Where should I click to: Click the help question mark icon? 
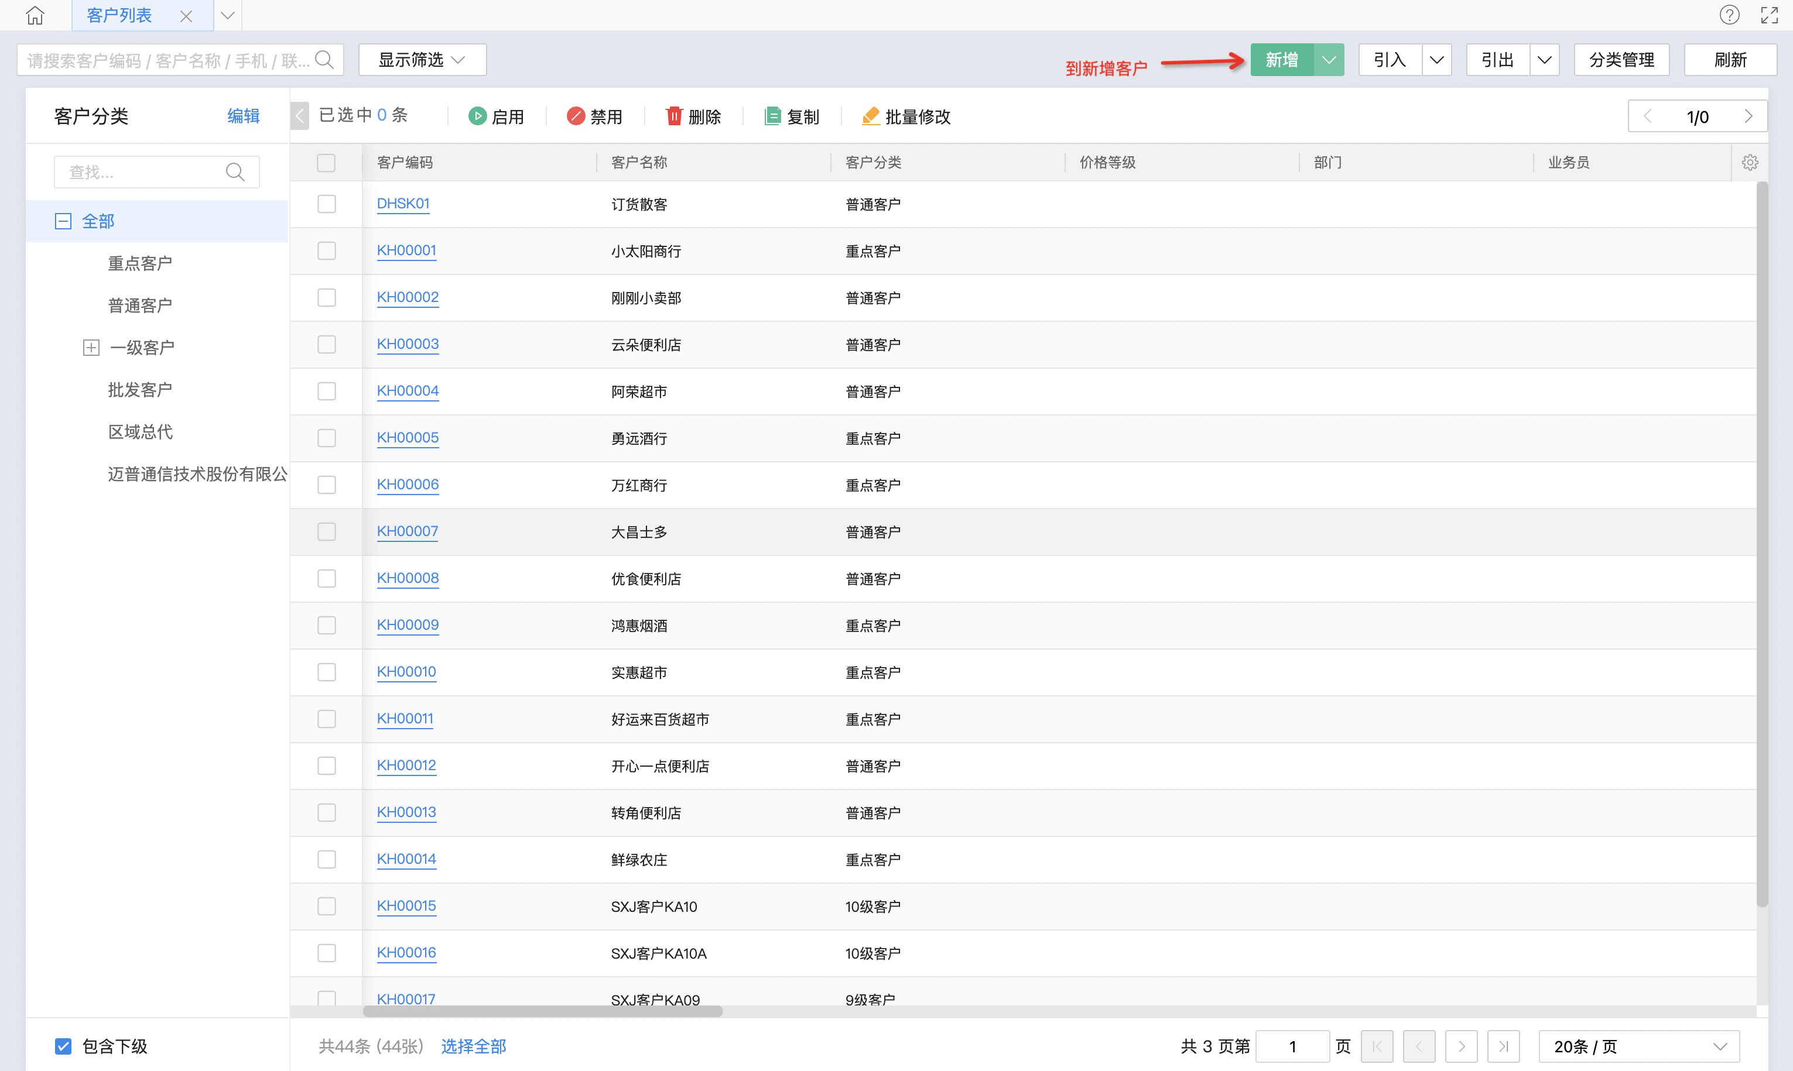tap(1729, 15)
